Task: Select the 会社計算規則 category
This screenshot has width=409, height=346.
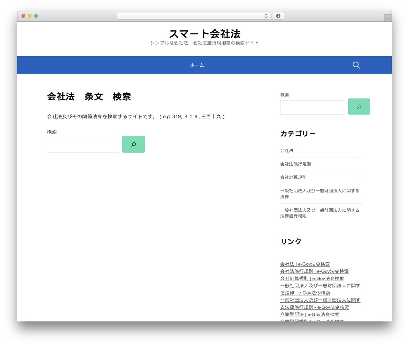Action: 293,177
